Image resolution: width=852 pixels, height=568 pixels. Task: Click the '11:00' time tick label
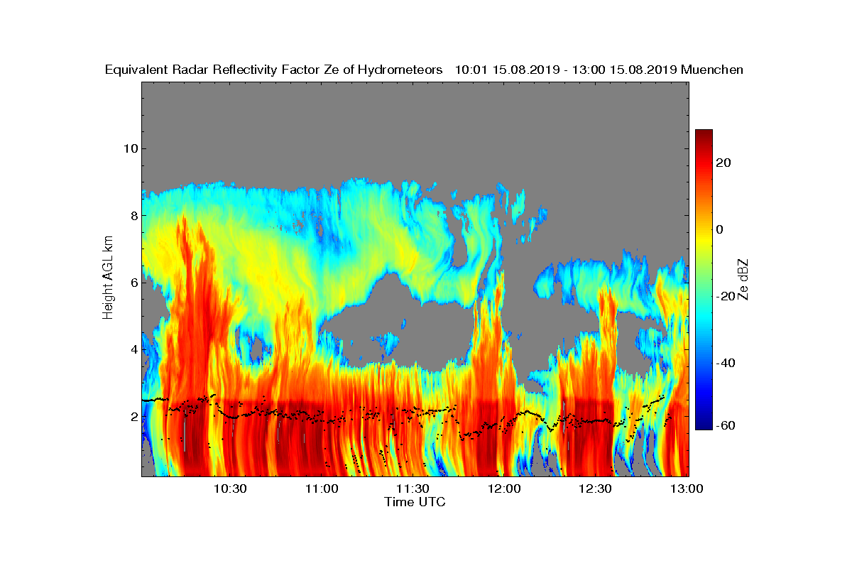(x=322, y=488)
